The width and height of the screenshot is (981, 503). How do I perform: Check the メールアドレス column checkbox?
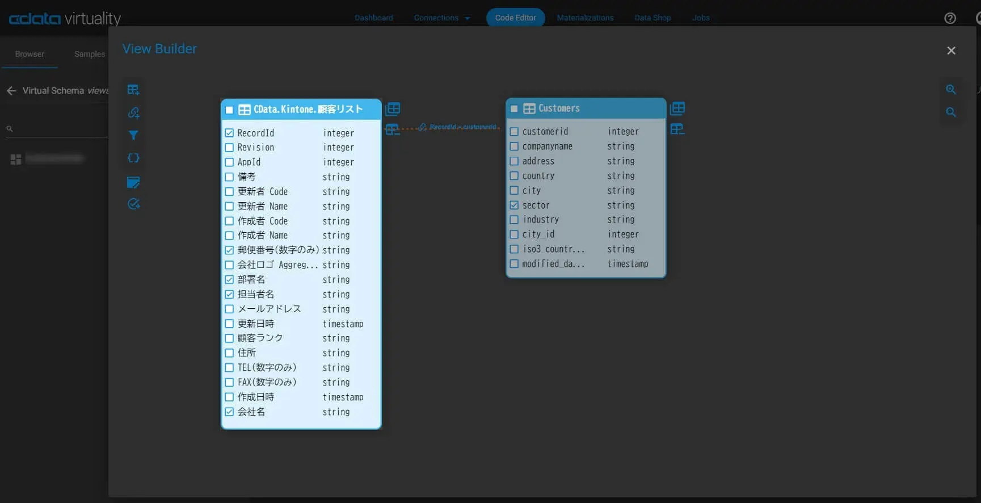[229, 309]
